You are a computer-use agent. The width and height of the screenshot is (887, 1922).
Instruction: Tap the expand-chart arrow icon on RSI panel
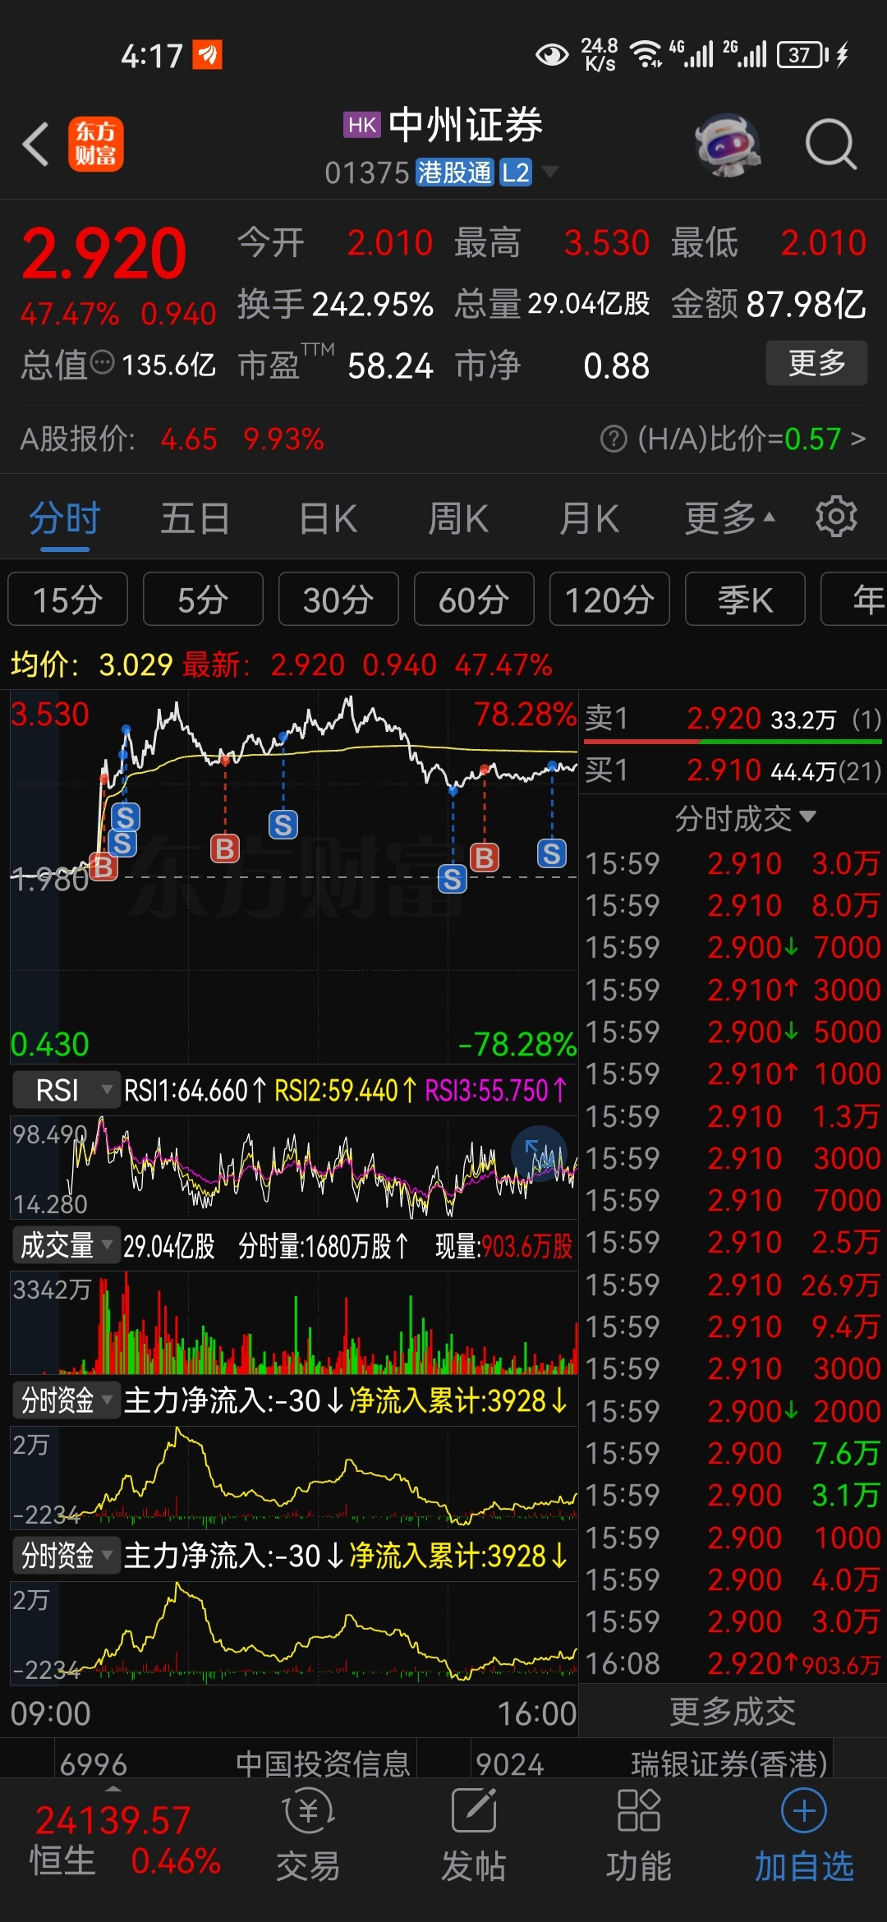coord(539,1153)
